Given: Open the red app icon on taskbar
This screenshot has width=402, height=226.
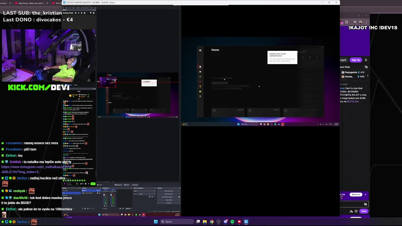Looking at the screenshot, I should [x=239, y=222].
